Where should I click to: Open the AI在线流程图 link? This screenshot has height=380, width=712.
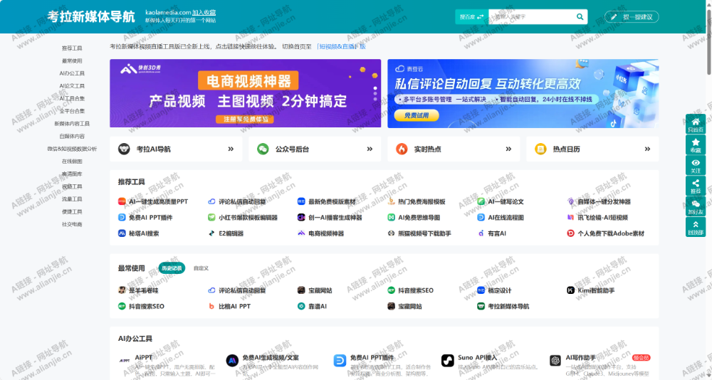[x=506, y=218]
